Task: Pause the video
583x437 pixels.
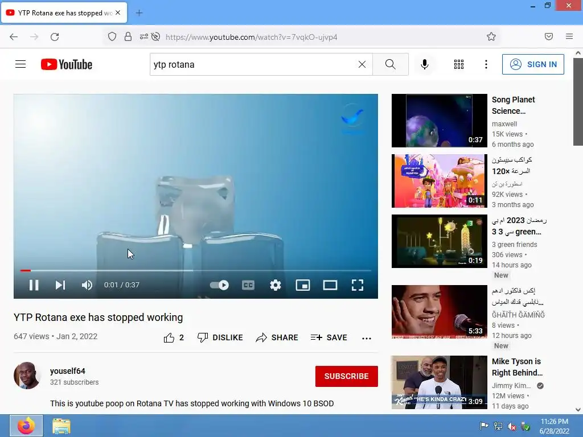Action: [34, 285]
